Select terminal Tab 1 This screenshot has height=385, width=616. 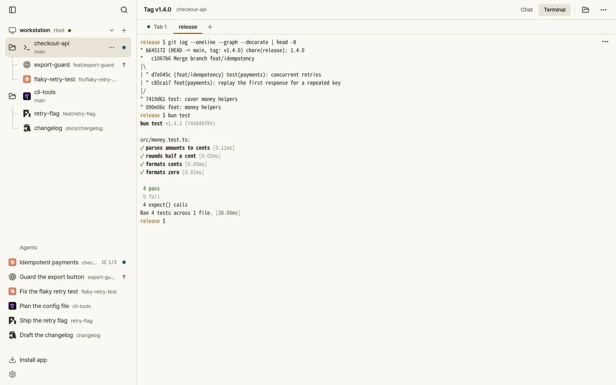coord(157,27)
